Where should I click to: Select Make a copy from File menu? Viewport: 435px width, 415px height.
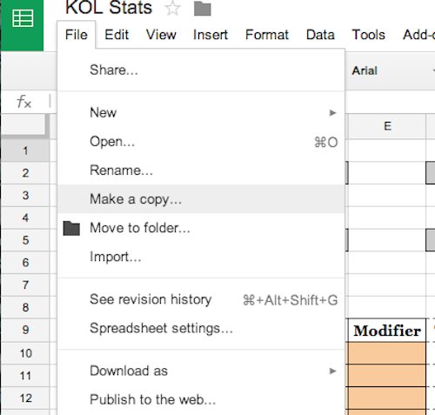201,199
